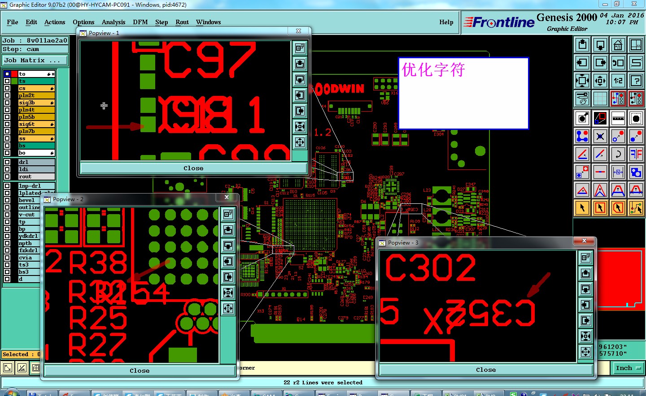646x396 pixels.
Task: Click the Home view house icon
Action: 618,45
